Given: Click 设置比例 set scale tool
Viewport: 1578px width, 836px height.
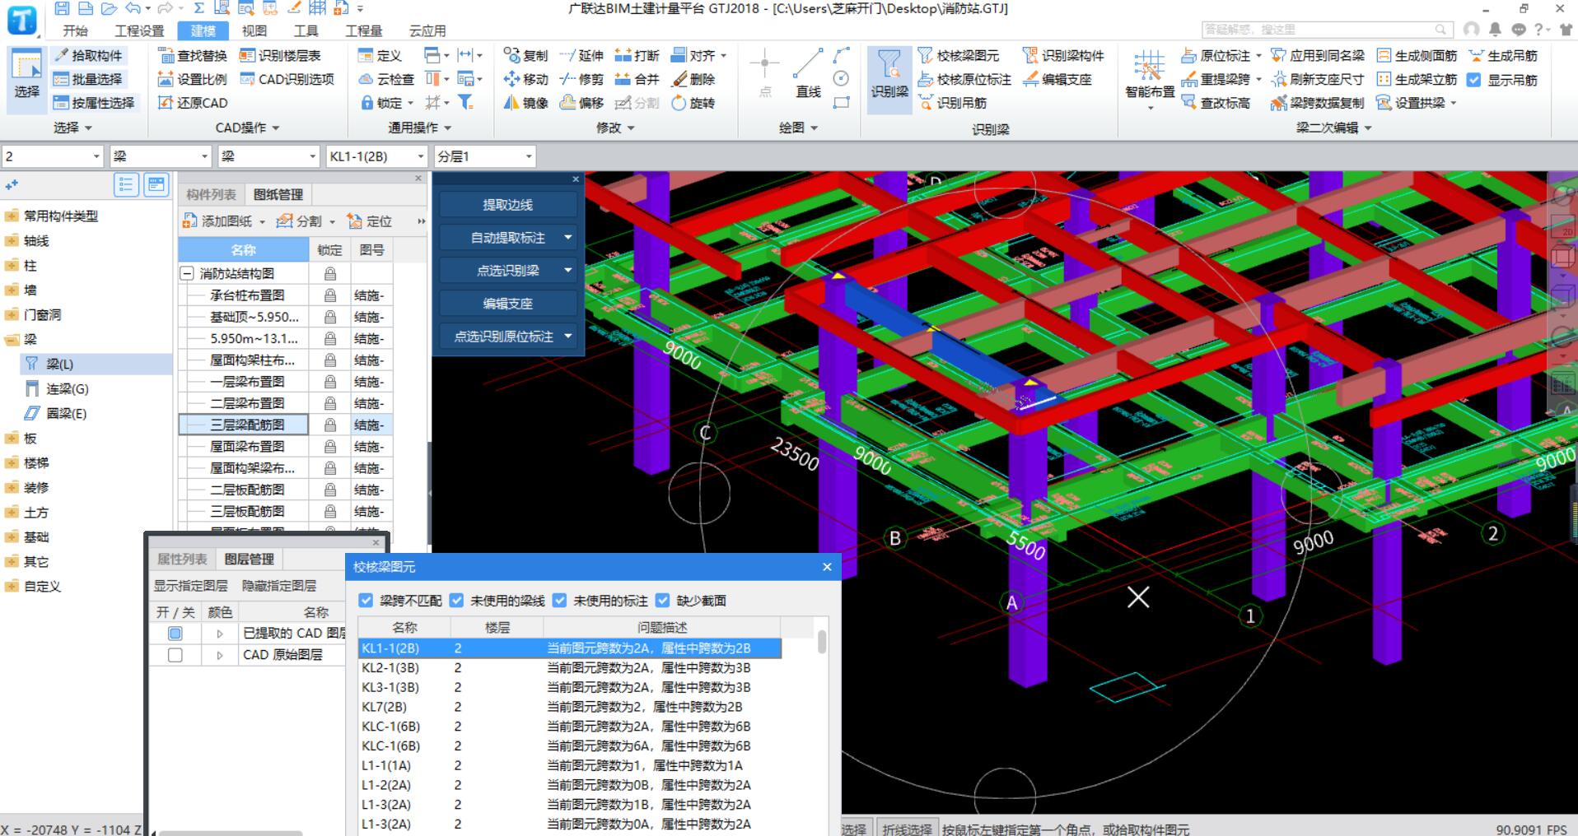Looking at the screenshot, I should coord(193,79).
